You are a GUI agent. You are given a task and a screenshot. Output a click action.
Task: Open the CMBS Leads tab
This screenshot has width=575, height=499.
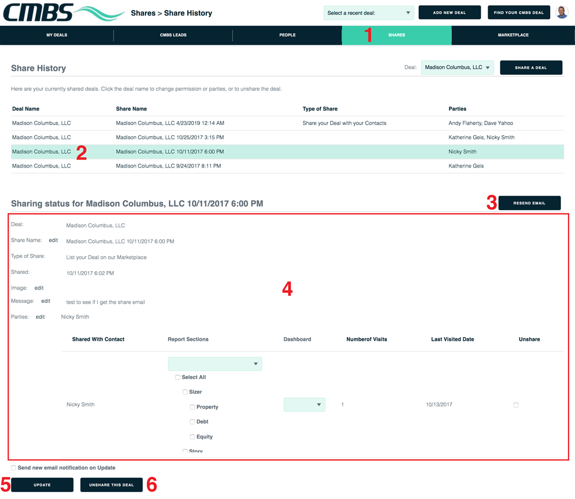(x=173, y=35)
